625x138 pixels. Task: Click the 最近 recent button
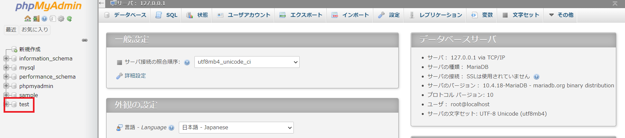tap(11, 30)
